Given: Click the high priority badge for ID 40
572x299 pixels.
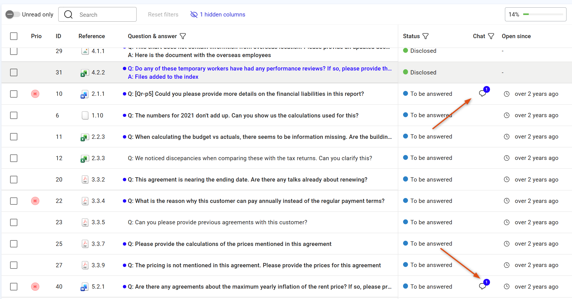Looking at the screenshot, I should click(x=35, y=286).
